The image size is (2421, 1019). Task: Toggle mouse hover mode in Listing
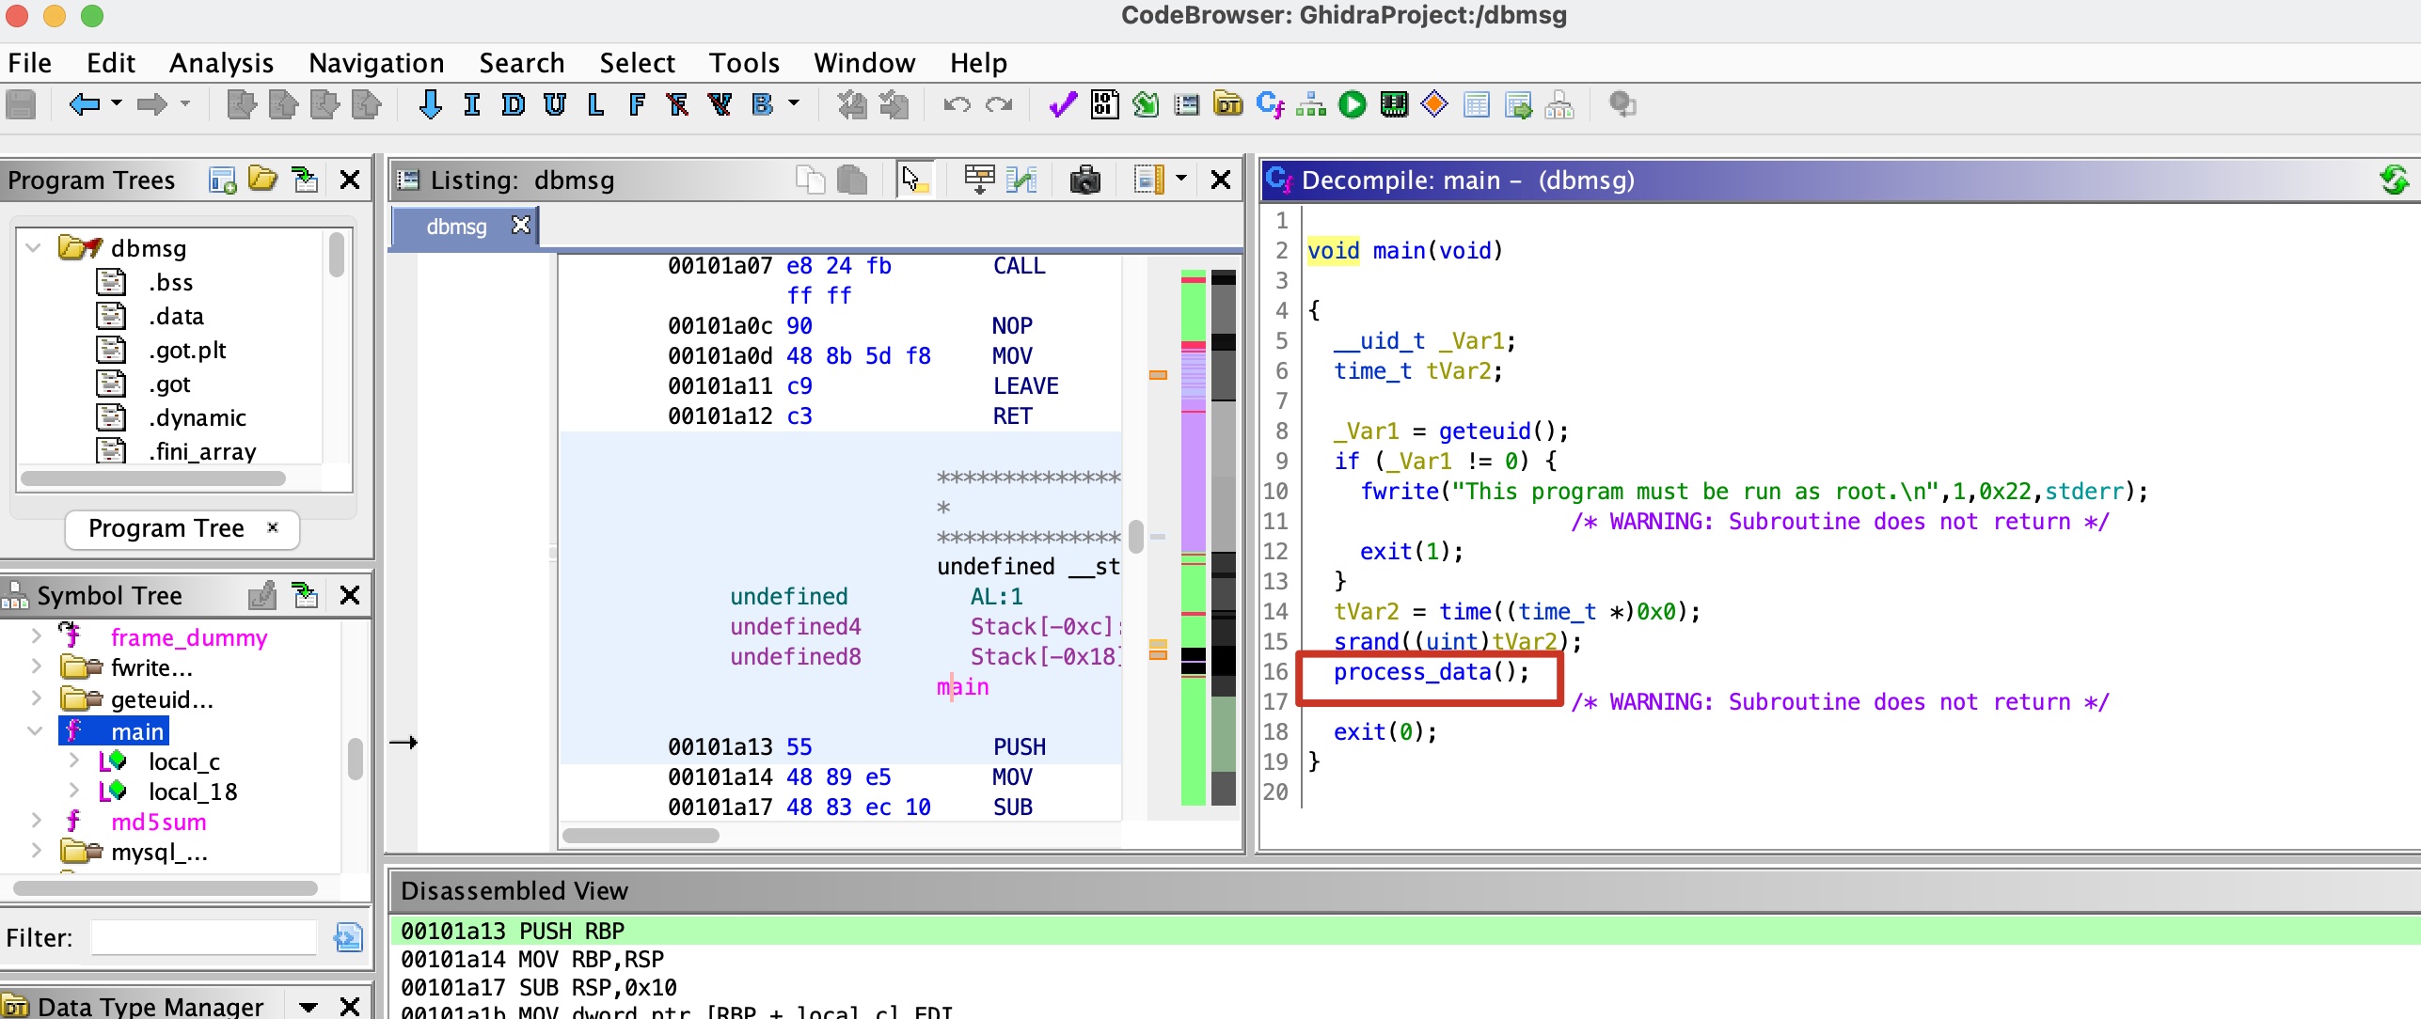(913, 180)
